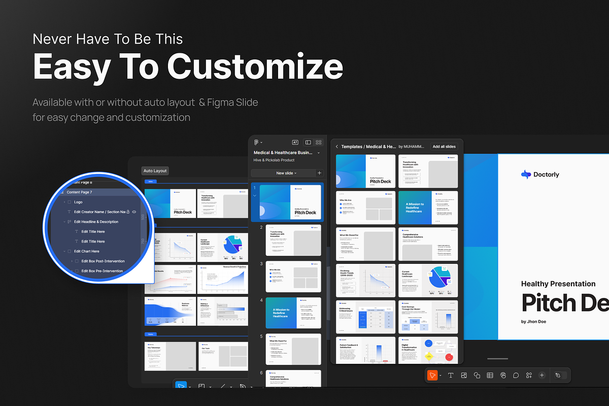Screen dimensions: 609x406
Task: Switch to grid view of slides
Action: click(x=319, y=143)
